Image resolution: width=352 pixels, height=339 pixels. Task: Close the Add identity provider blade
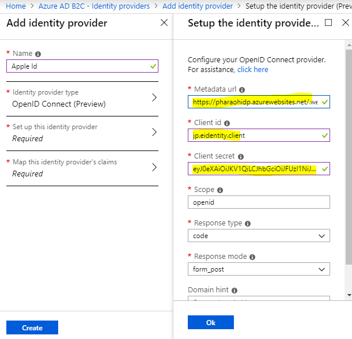[x=164, y=22]
